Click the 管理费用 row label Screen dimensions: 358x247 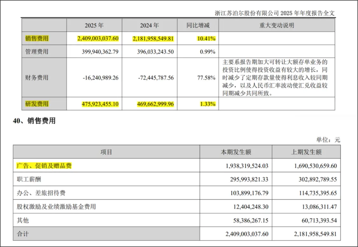(37, 52)
